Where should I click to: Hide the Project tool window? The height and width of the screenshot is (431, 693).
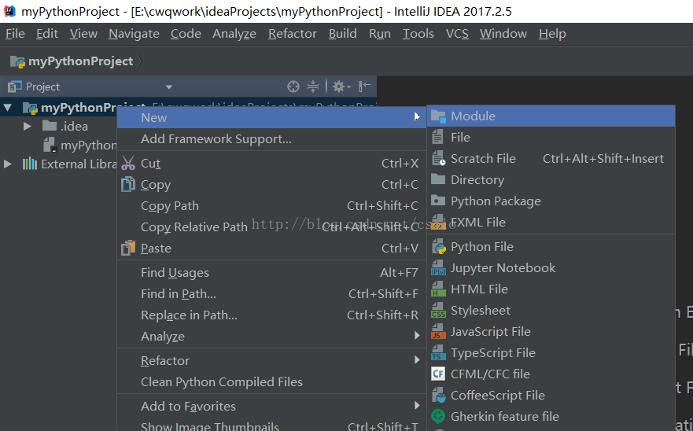coord(365,87)
